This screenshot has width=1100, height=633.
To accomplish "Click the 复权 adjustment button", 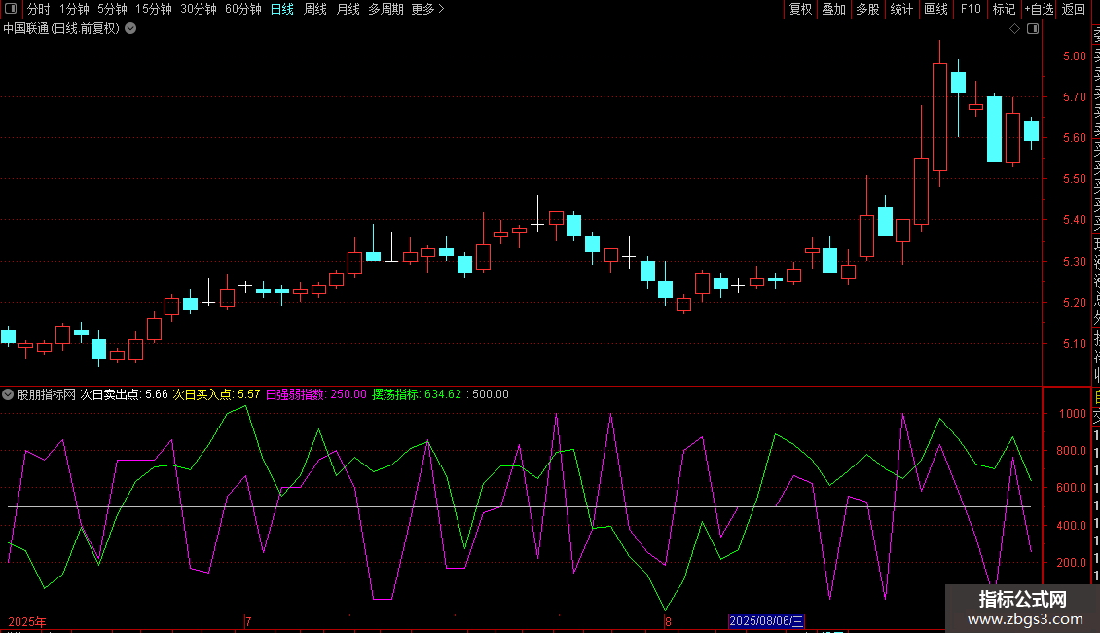I will click(800, 9).
